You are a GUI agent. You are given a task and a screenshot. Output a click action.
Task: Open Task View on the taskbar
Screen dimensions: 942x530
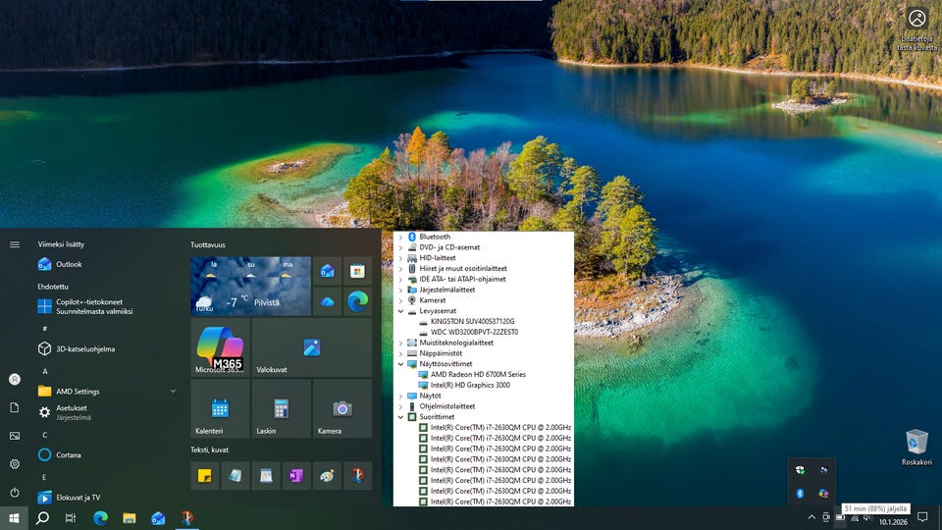[71, 518]
